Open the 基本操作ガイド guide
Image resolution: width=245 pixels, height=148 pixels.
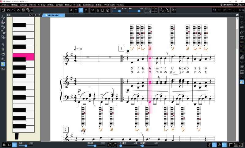(x=230, y=5)
